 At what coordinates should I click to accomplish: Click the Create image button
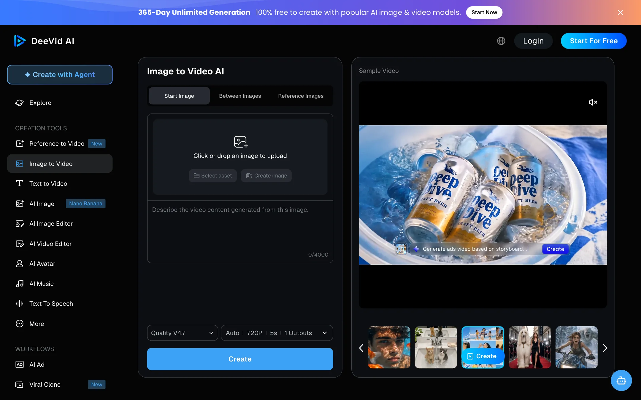point(266,176)
